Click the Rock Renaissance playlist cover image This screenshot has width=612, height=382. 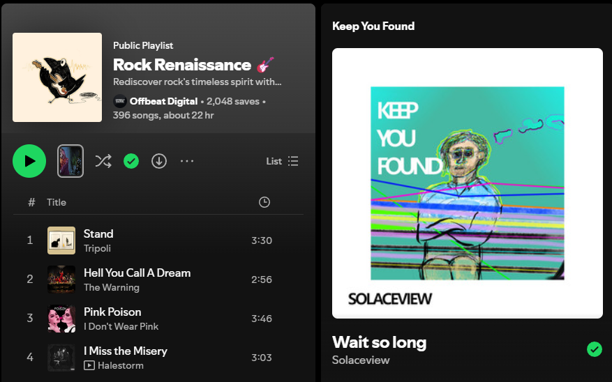click(57, 77)
